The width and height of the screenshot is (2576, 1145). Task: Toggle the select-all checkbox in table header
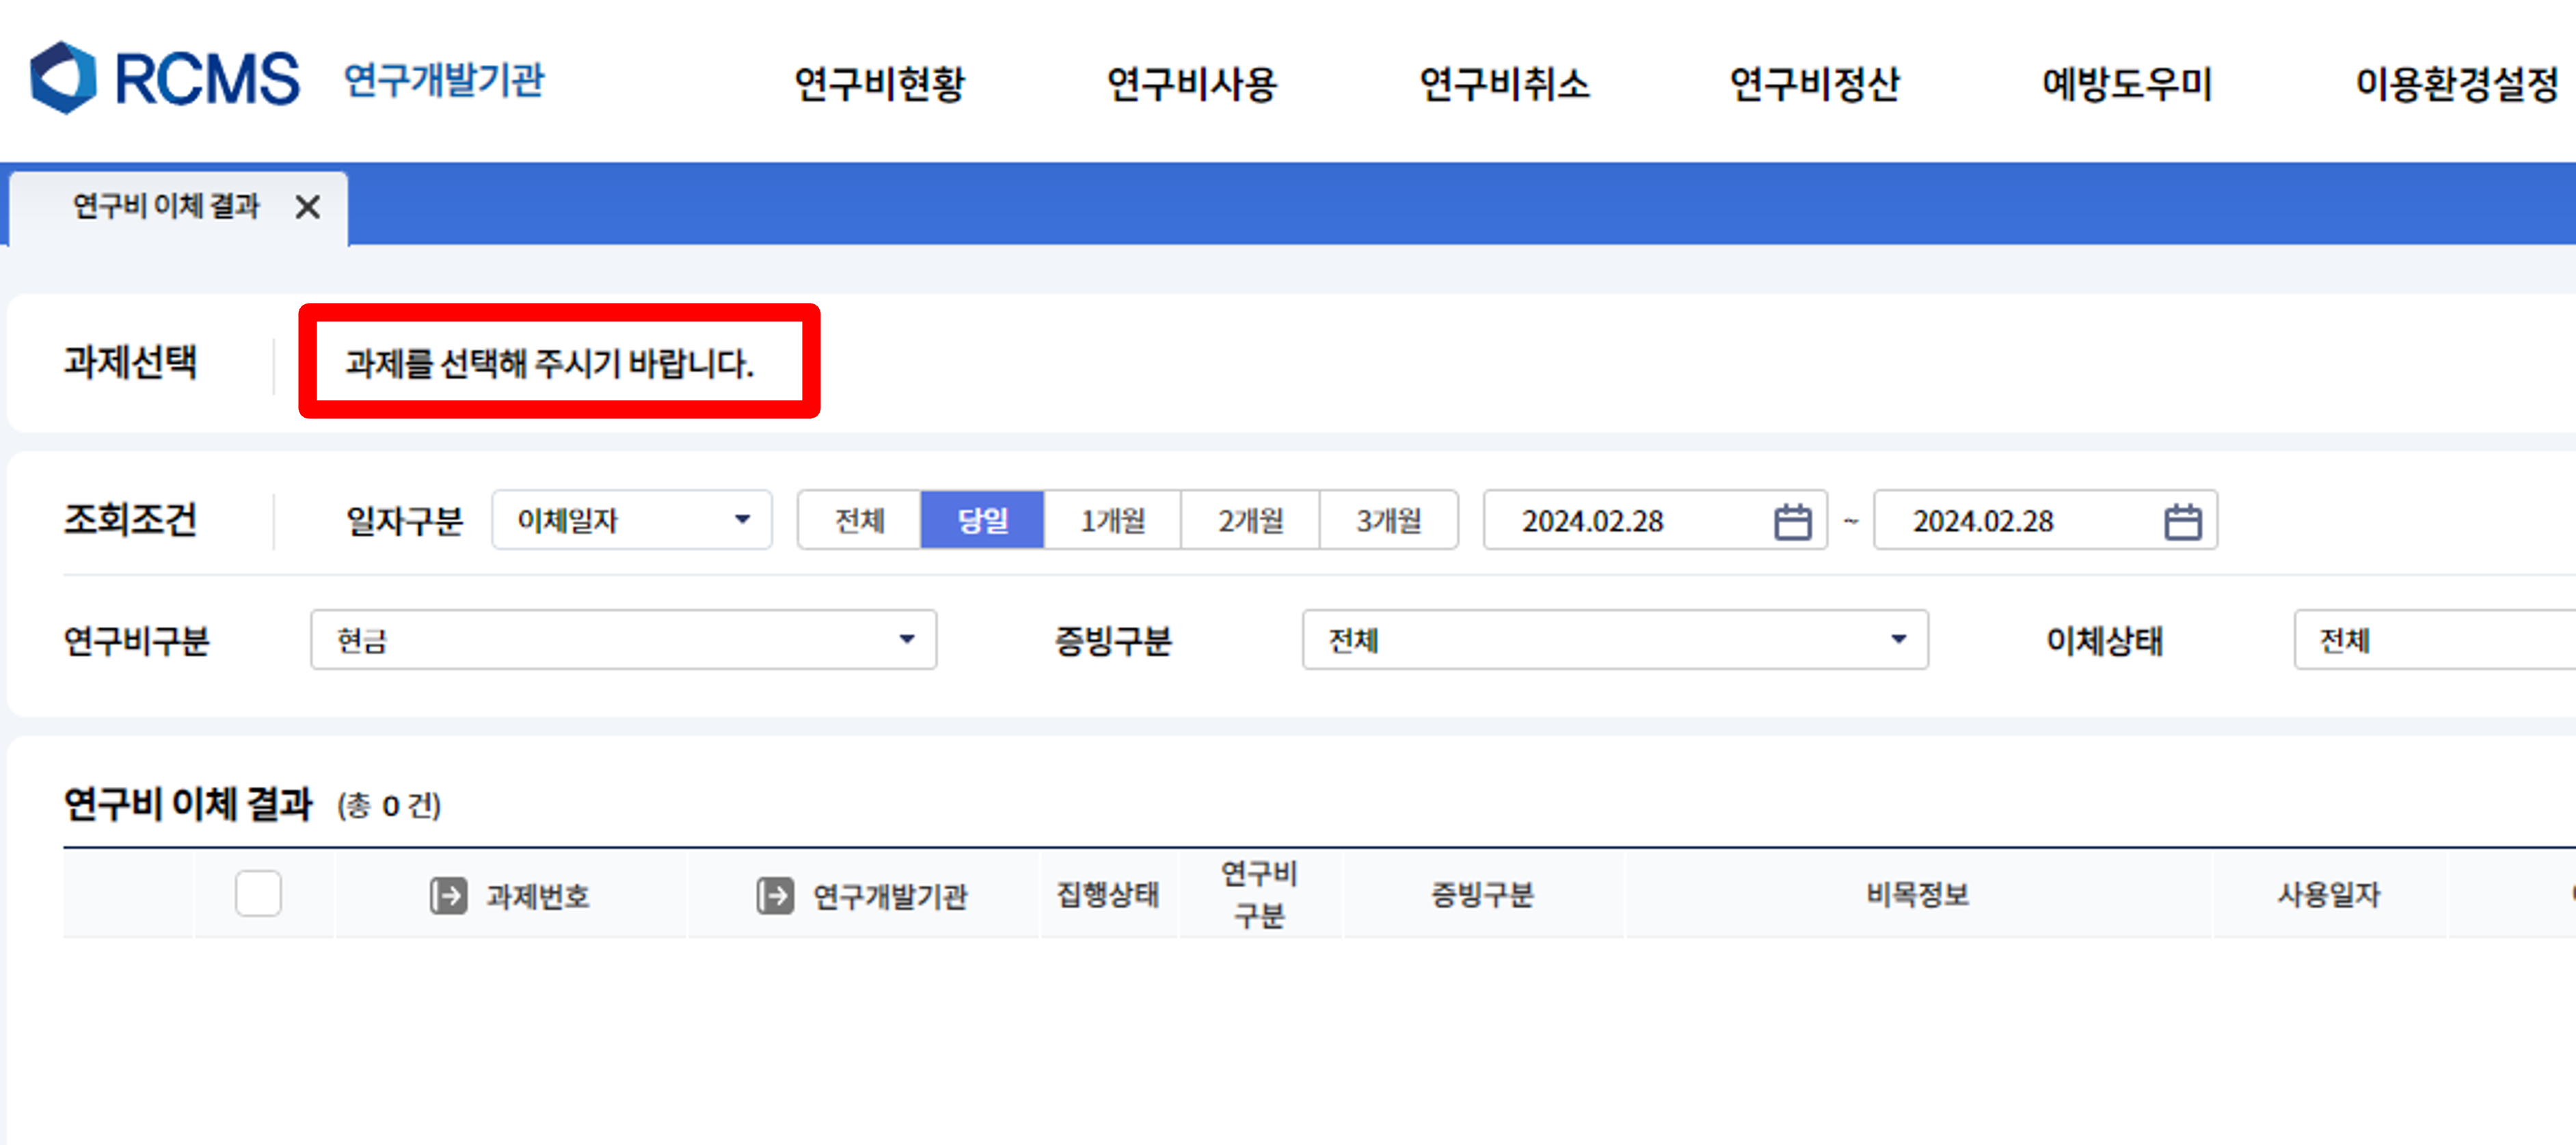tap(258, 893)
